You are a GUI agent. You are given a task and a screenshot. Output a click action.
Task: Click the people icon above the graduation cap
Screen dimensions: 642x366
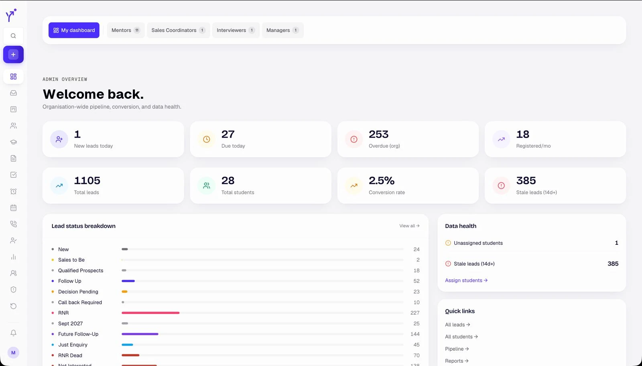13,126
